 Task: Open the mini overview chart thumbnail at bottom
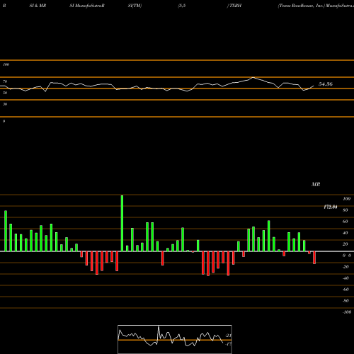(x=175, y=339)
